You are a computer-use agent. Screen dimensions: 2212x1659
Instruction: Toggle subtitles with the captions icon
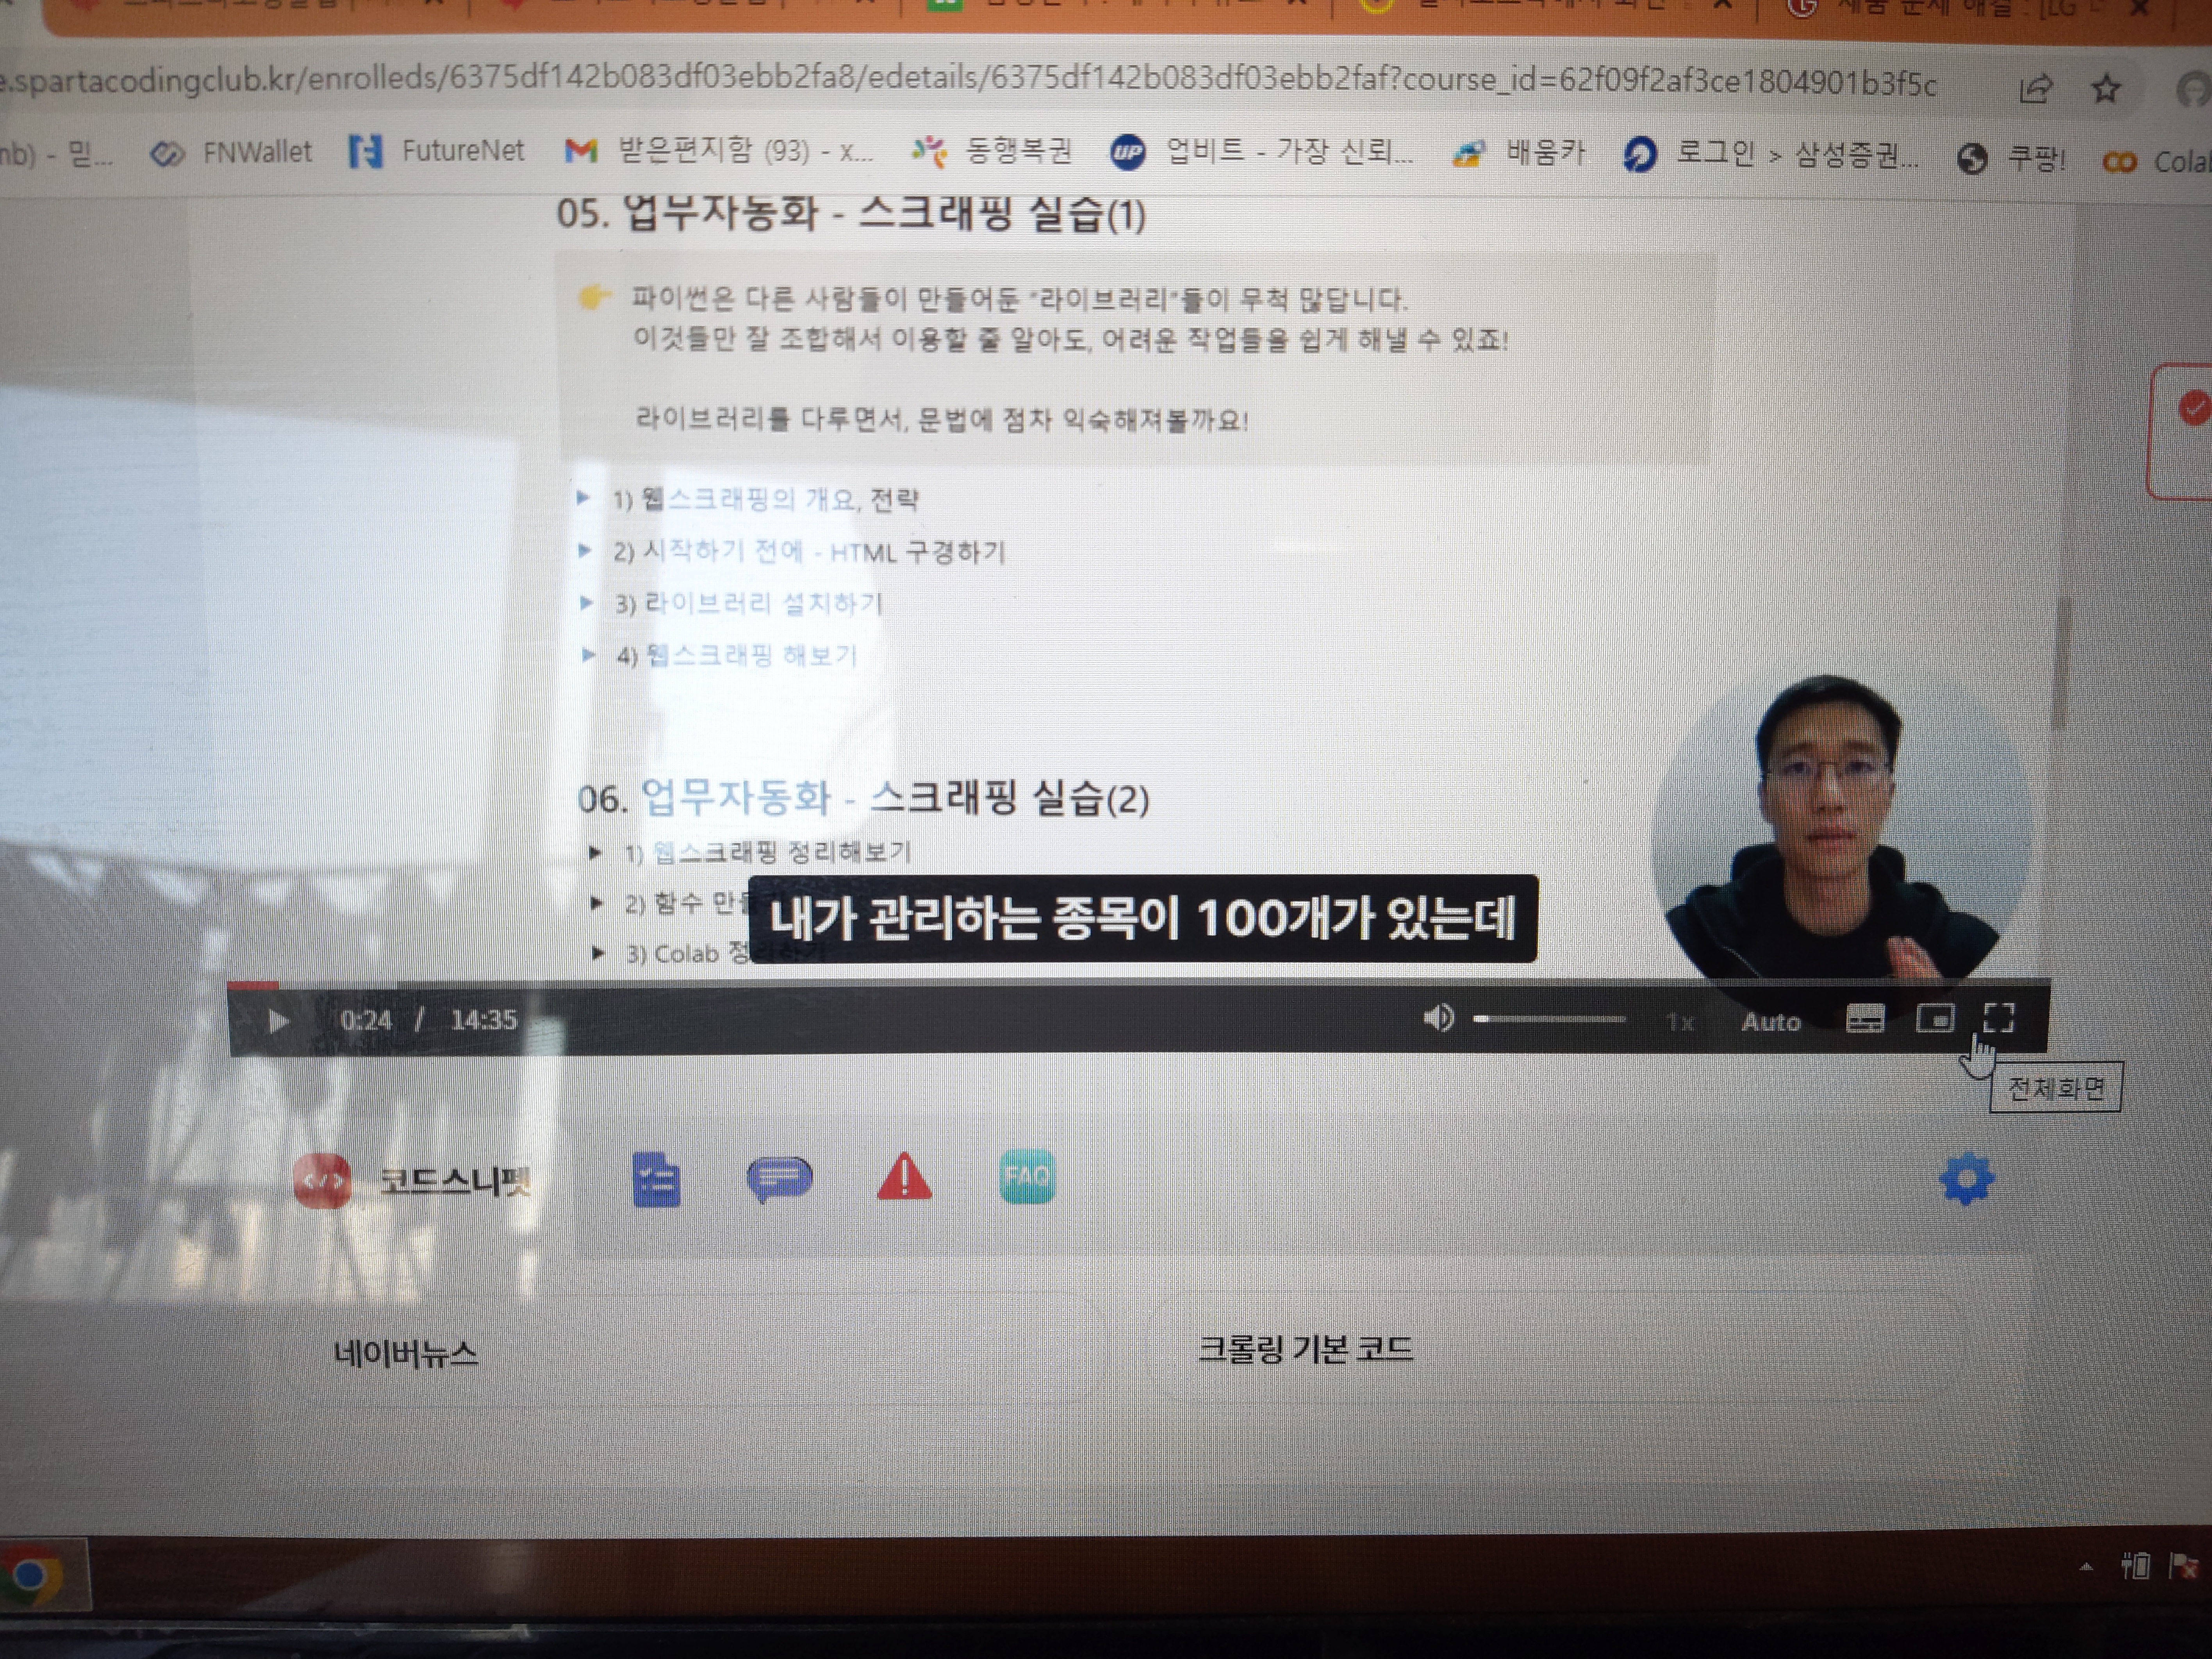1864,1019
